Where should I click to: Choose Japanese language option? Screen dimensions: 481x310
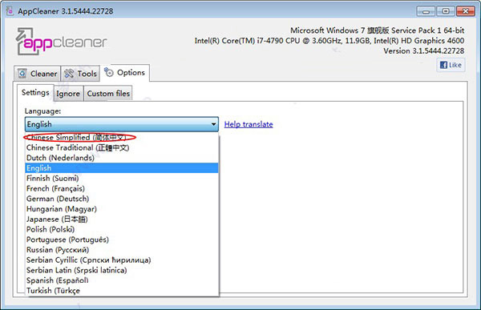[122, 219]
